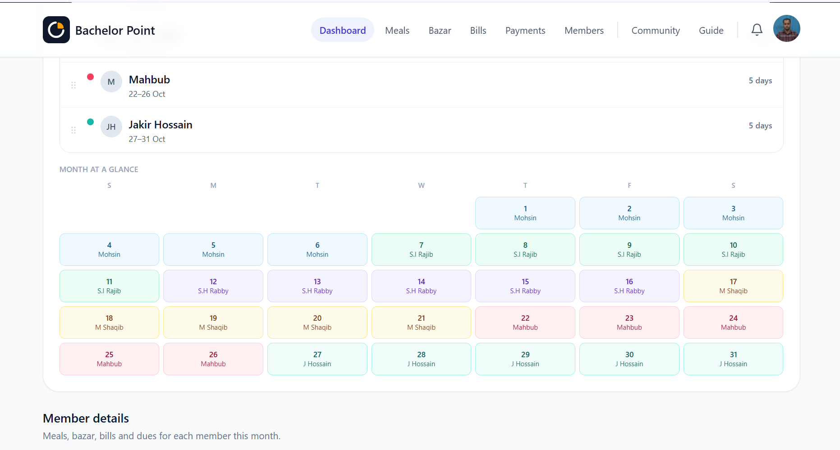Switch to the Bazar tab
840x450 pixels.
coord(440,30)
